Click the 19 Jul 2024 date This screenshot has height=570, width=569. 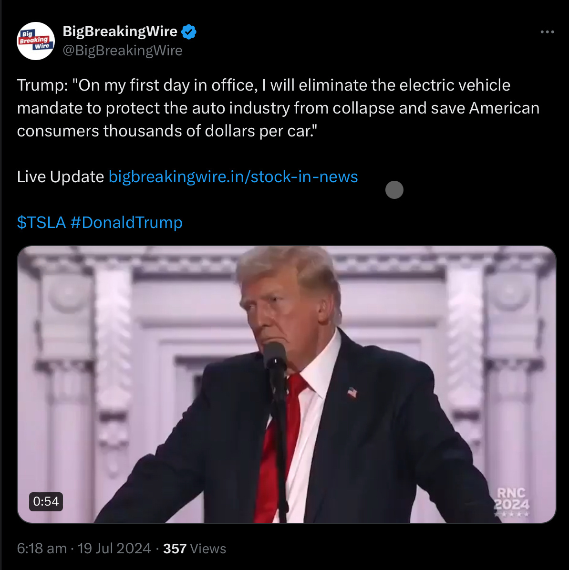pos(114,548)
